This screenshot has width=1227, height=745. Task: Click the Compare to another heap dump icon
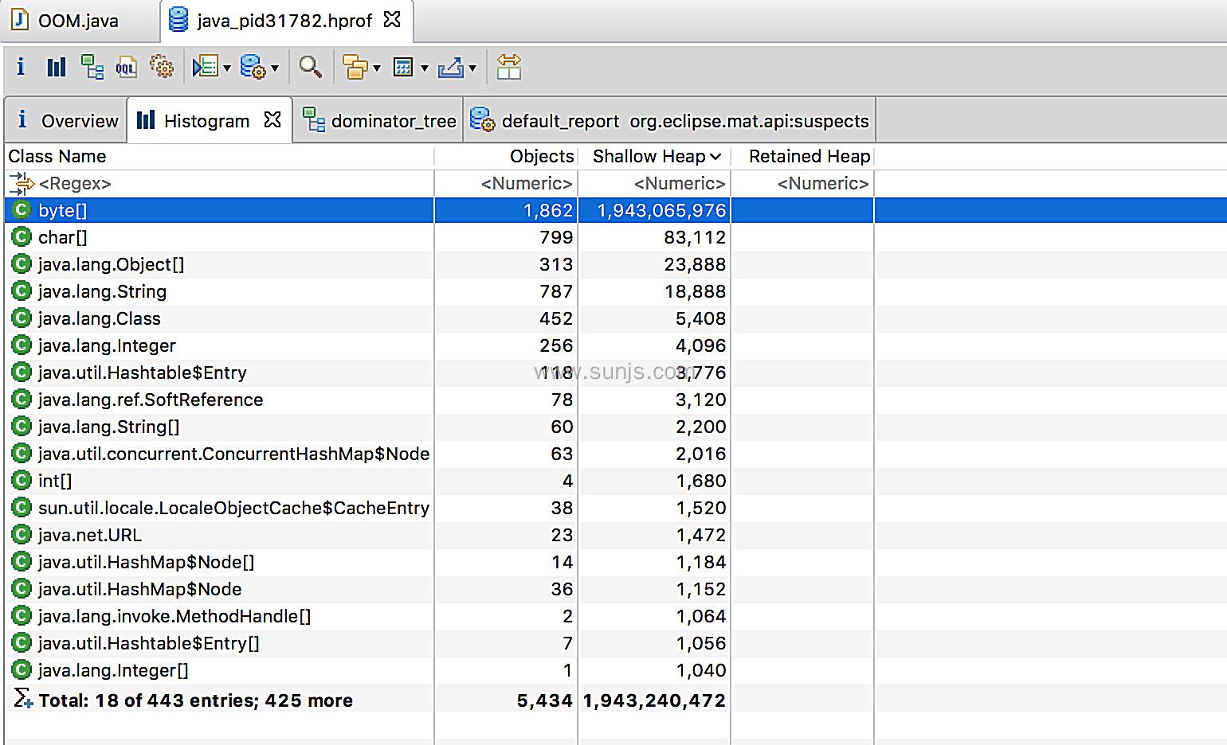tap(508, 67)
